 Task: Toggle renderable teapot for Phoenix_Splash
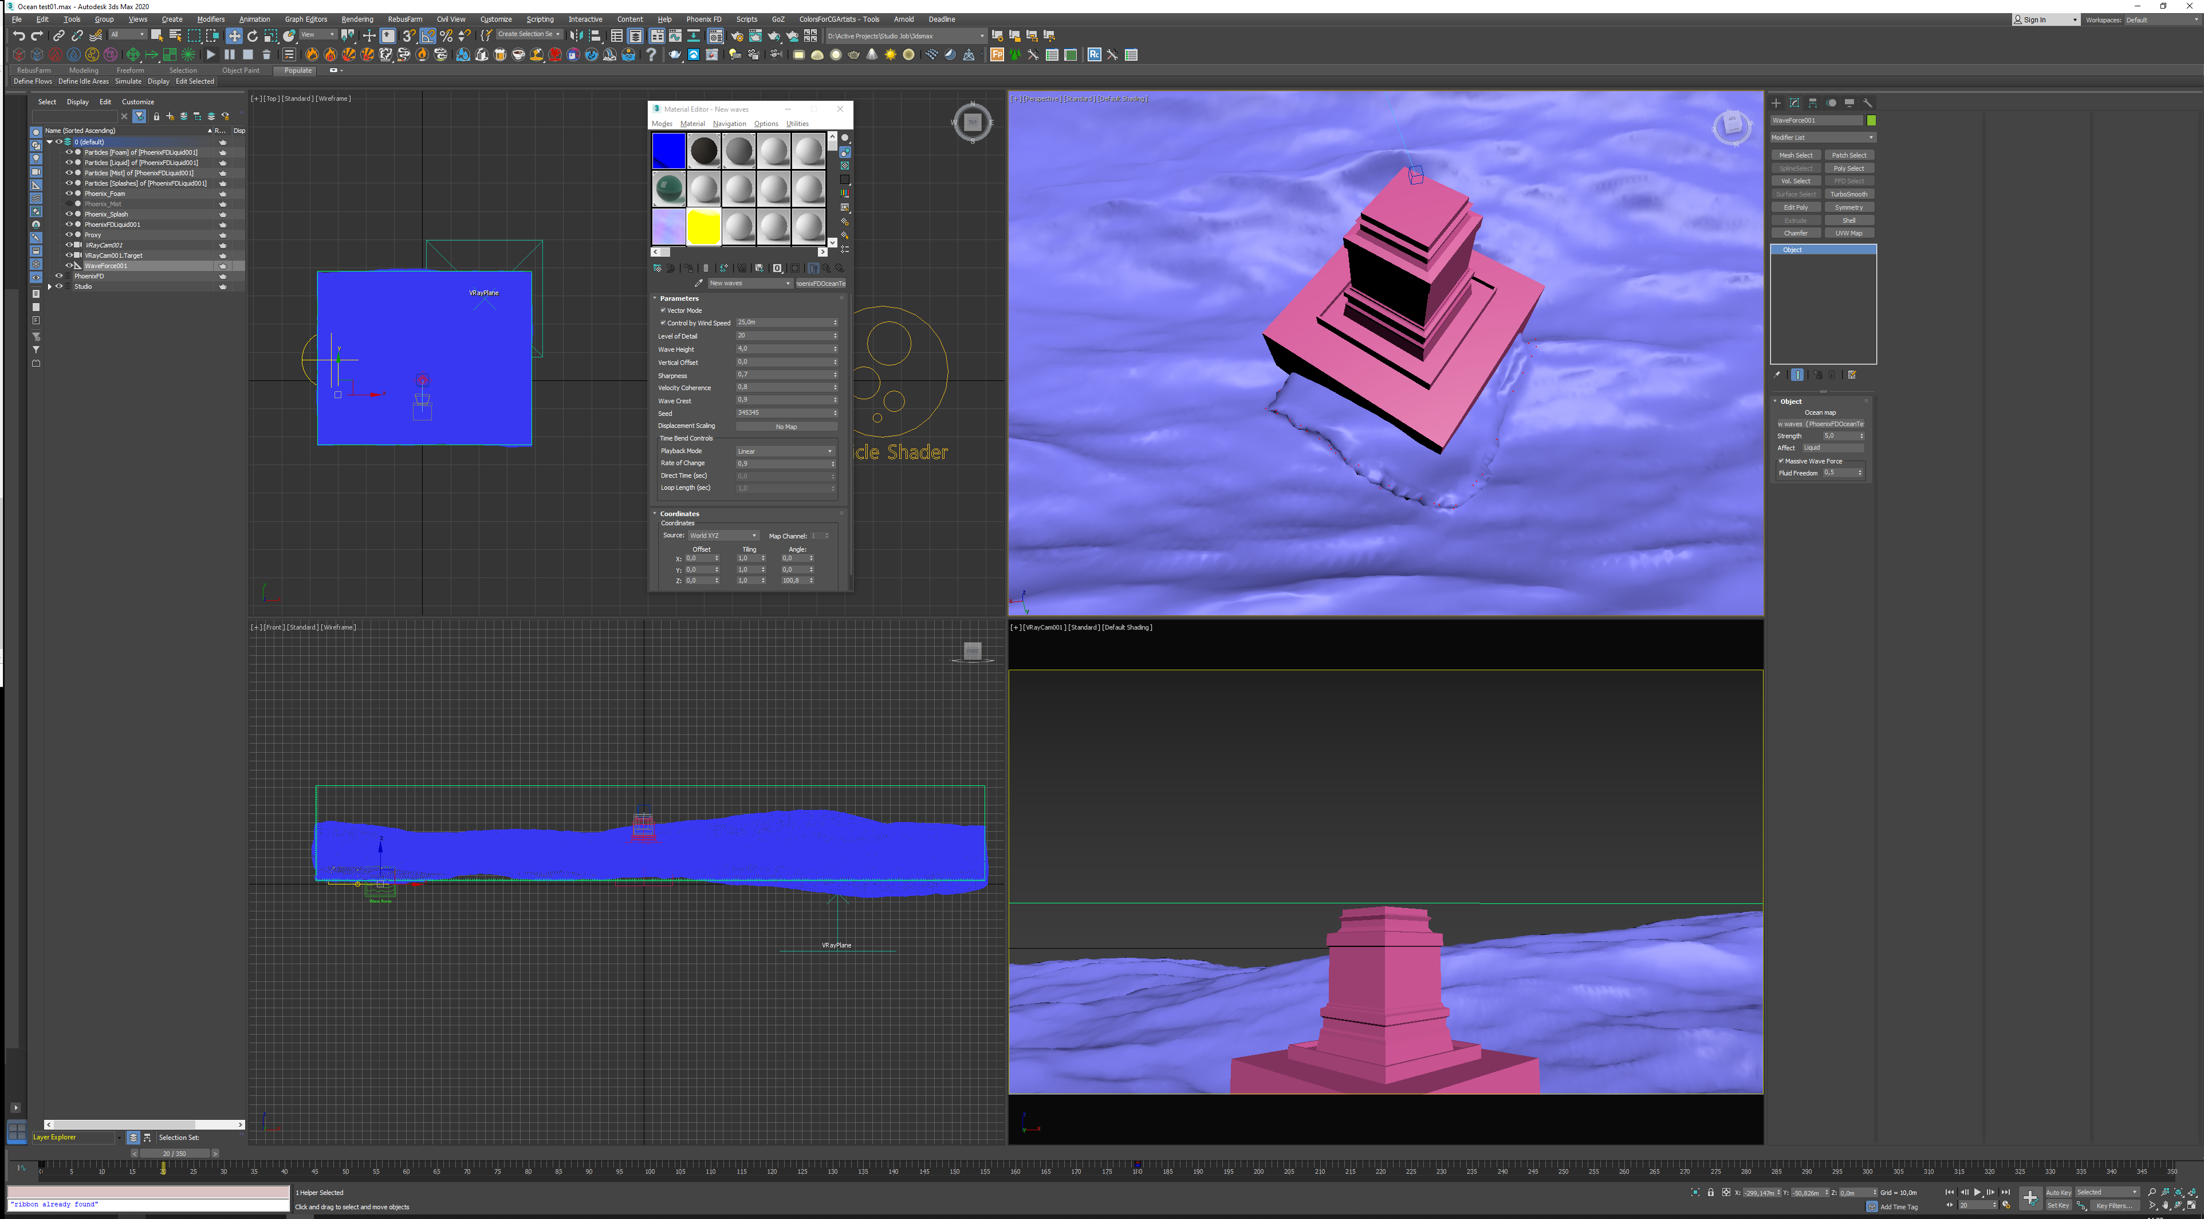tap(222, 215)
